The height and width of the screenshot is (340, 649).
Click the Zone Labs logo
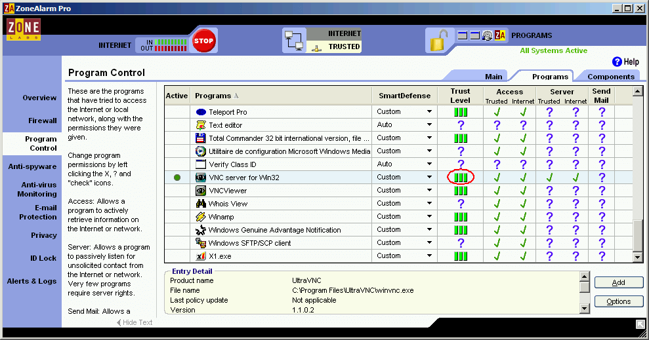click(24, 29)
